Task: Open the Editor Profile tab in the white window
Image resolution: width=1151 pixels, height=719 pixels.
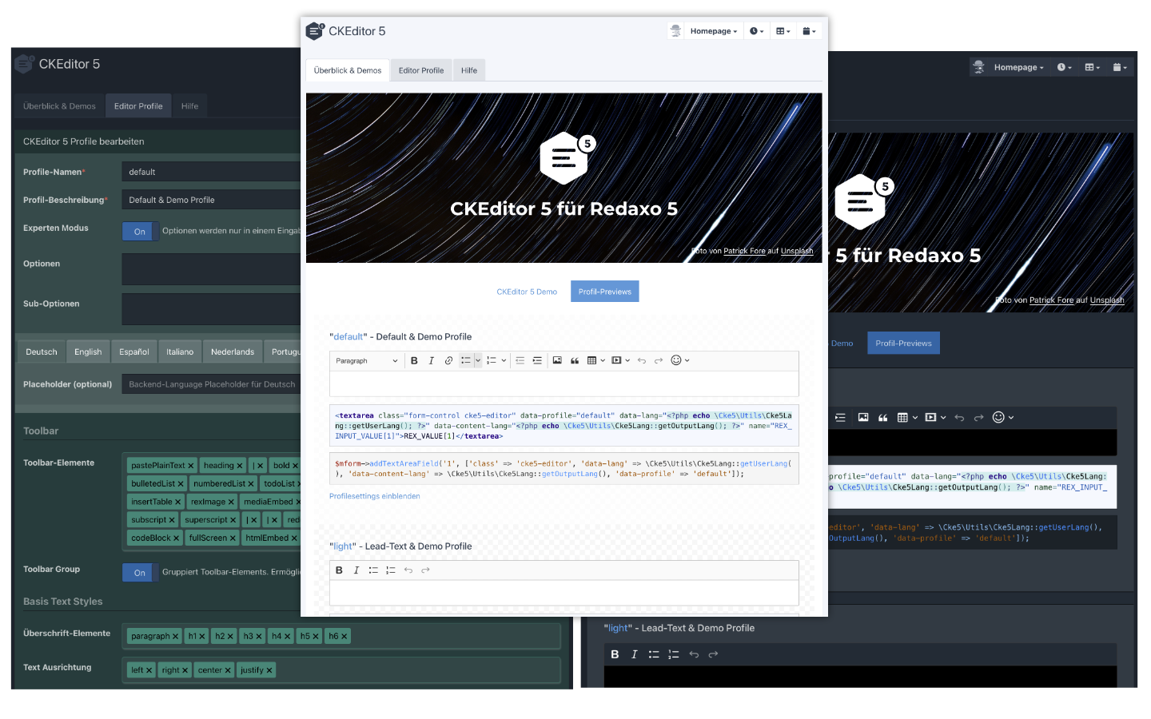Action: pyautogui.click(x=421, y=70)
